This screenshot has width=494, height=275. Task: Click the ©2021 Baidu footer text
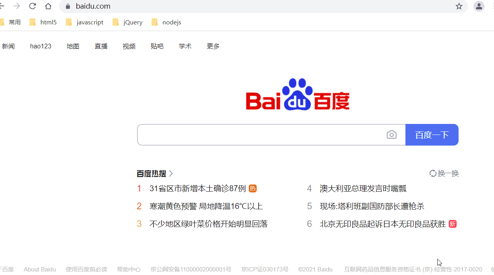(315, 269)
